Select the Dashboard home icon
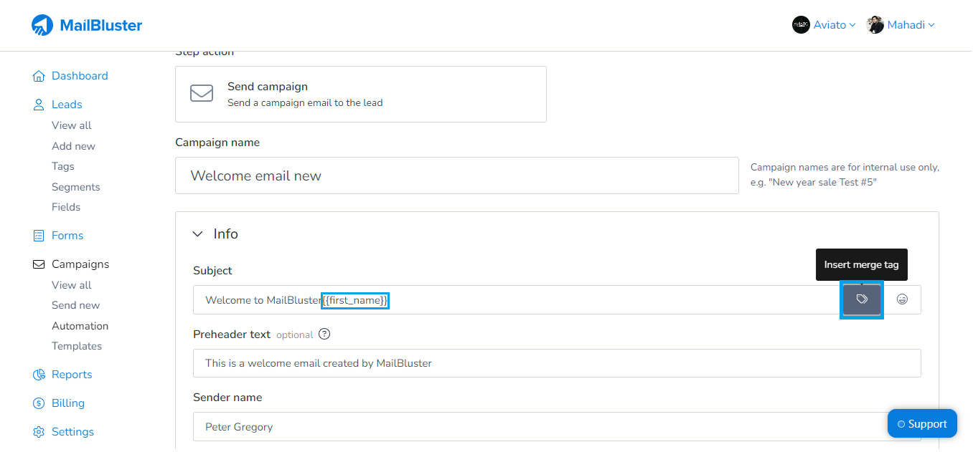973x452 pixels. click(x=38, y=75)
